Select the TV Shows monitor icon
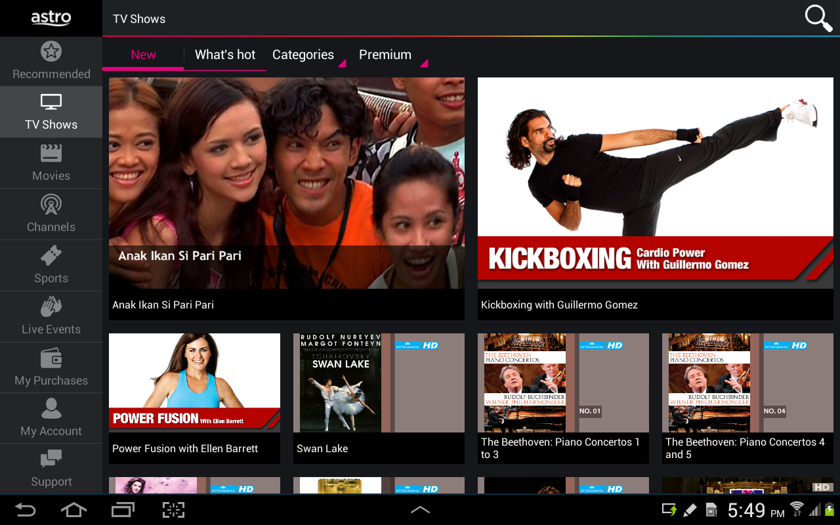Viewport: 840px width, 525px height. click(51, 102)
